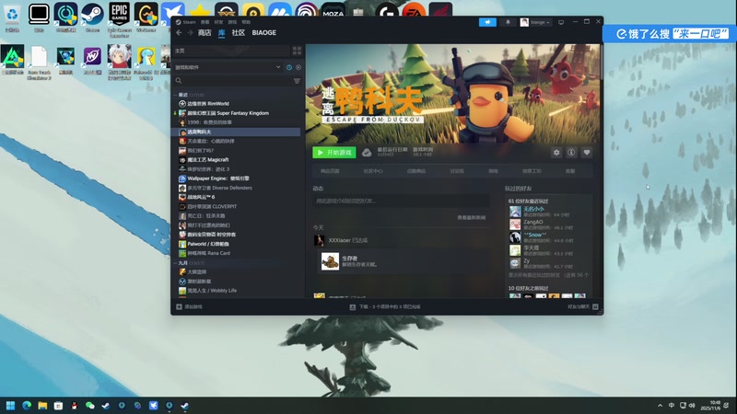The width and height of the screenshot is (737, 414).
Task: Open File Explorer from taskbar
Action: (42, 406)
